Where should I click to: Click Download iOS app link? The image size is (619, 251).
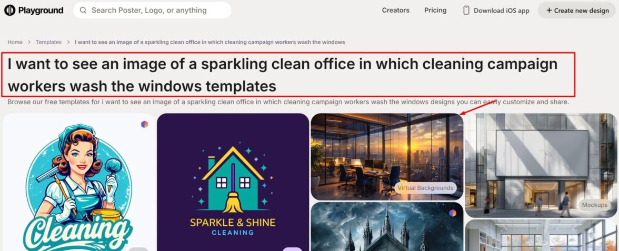[496, 11]
